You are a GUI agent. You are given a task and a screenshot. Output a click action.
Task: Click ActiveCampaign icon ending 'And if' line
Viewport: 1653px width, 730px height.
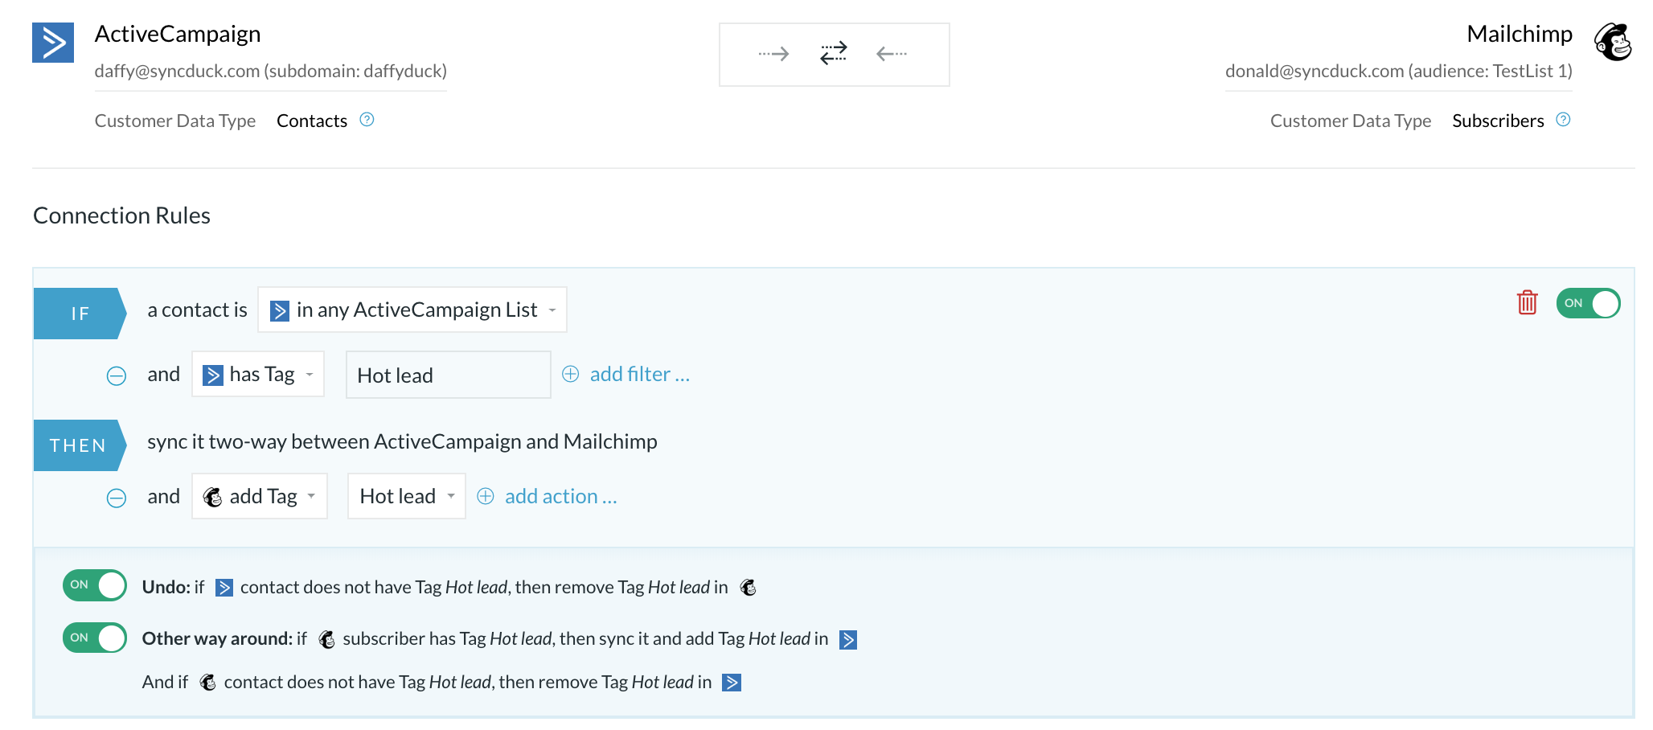pos(732,683)
